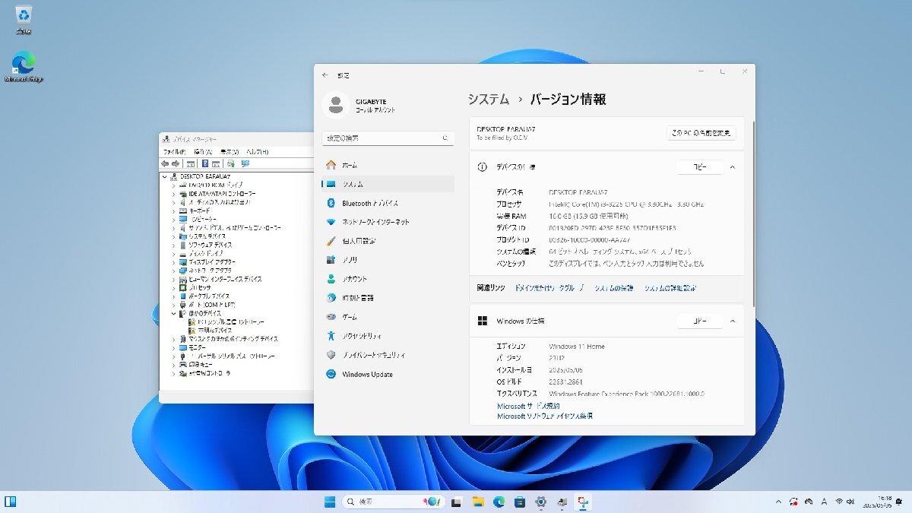Open Windows Update in Settings sidebar
This screenshot has width=912, height=513.
click(388, 374)
